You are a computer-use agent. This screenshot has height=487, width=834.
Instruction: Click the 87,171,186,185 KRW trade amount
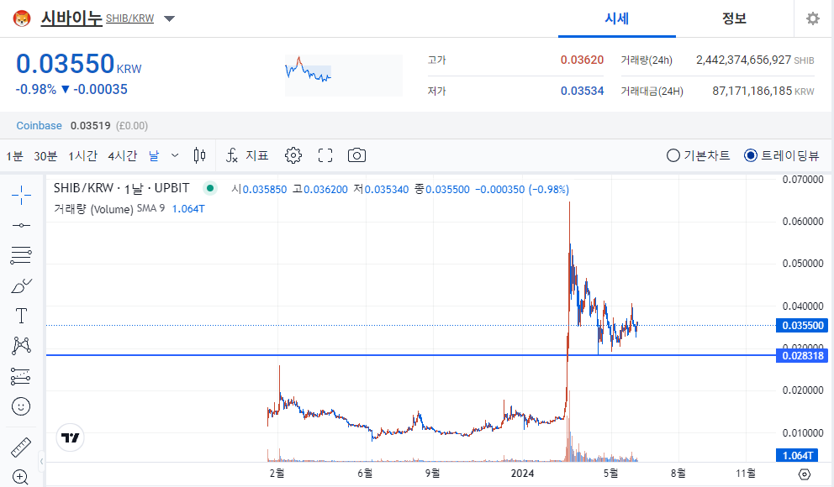point(763,91)
